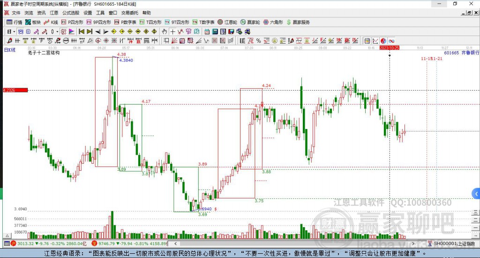Select the red starburst angle tool

(x=106, y=41)
